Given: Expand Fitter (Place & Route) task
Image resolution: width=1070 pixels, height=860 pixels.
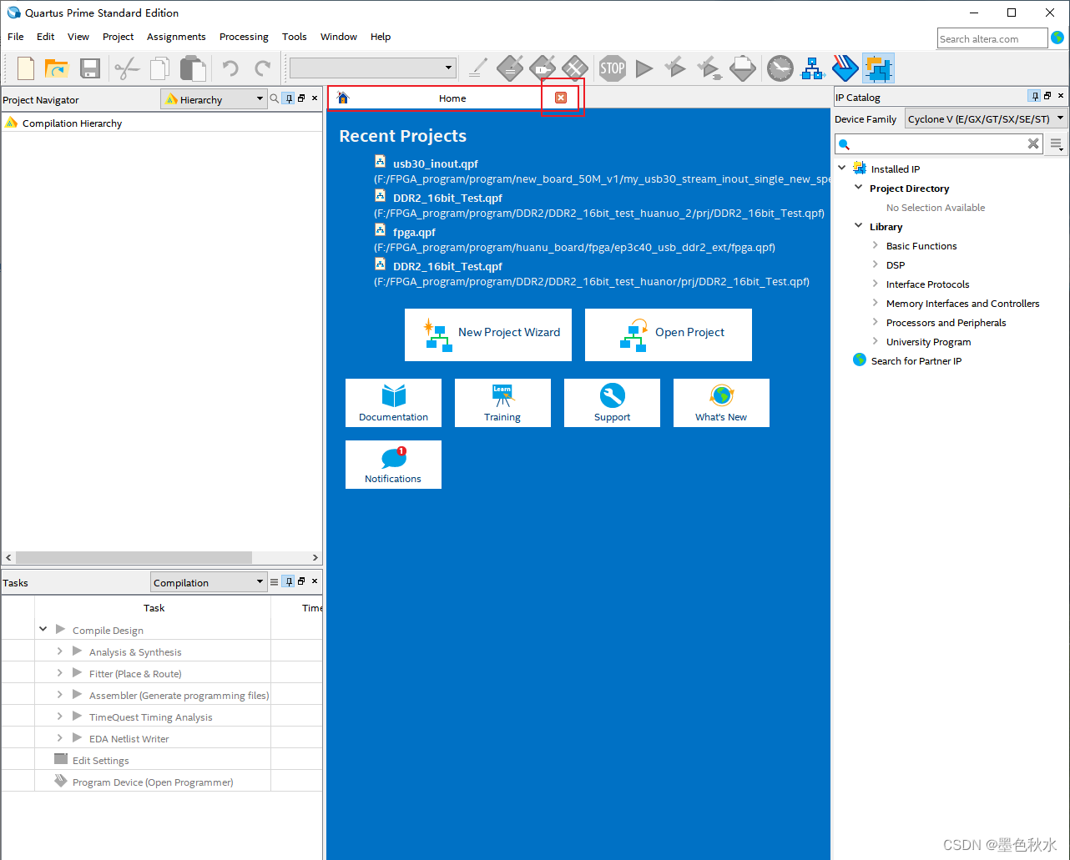Looking at the screenshot, I should 59,672.
